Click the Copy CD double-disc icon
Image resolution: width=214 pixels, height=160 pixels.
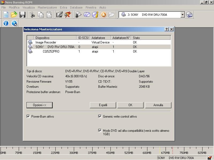point(87,15)
